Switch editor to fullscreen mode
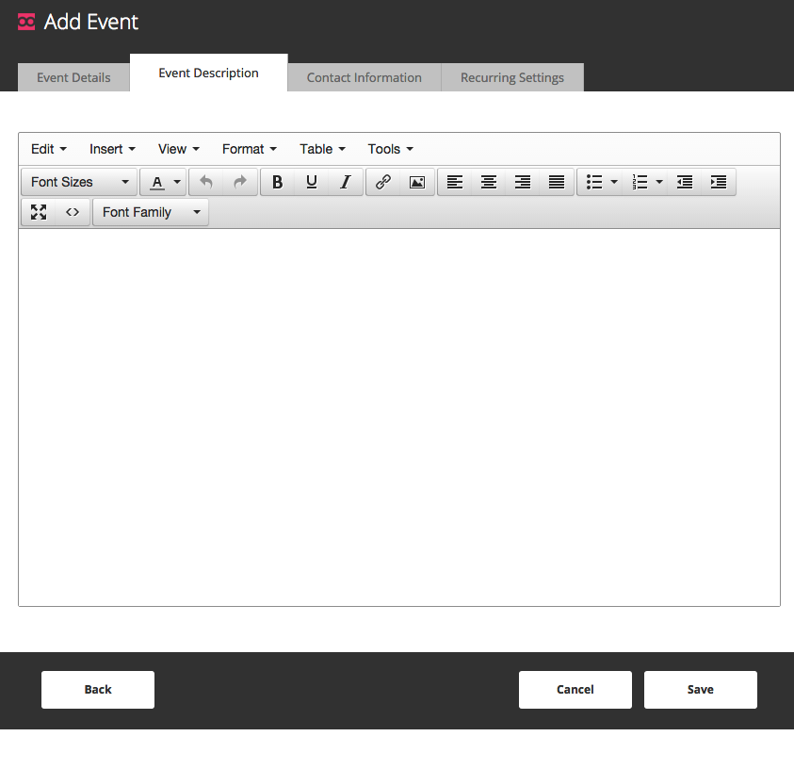This screenshot has width=794, height=769. [39, 212]
